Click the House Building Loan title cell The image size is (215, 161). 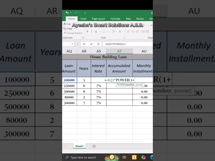(x=108, y=57)
